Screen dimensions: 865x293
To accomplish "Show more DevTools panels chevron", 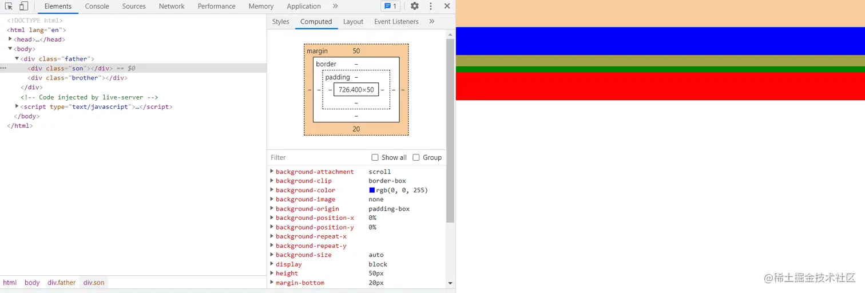I will coord(335,6).
